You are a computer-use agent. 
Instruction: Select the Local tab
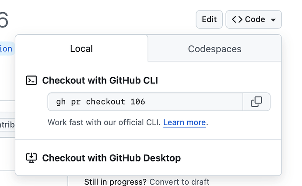click(81, 49)
